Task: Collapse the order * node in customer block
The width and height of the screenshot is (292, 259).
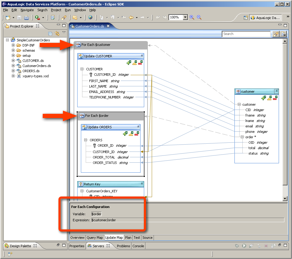Action: point(242,137)
